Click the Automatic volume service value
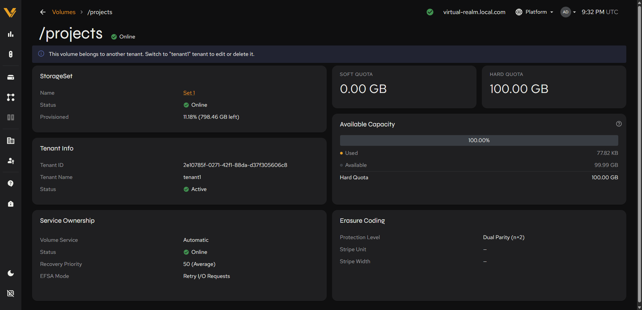642x310 pixels. (196, 240)
